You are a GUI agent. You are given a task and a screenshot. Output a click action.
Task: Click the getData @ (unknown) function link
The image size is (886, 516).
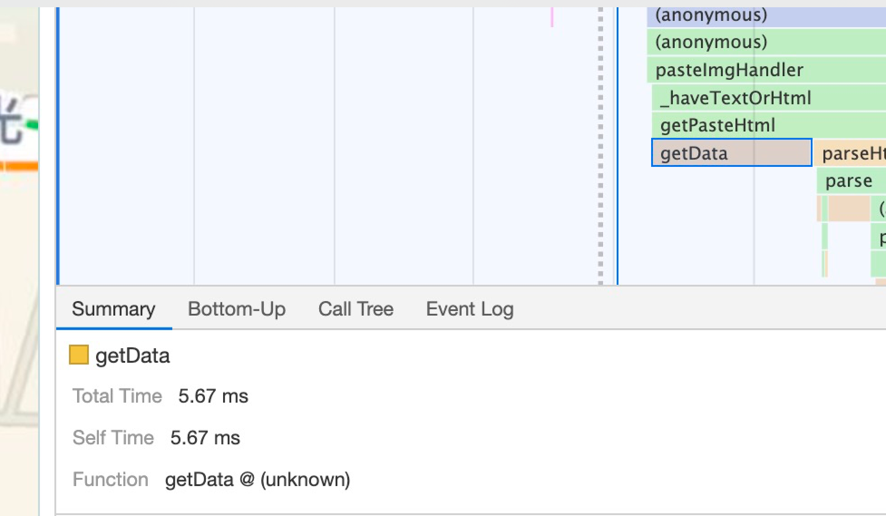(x=257, y=480)
